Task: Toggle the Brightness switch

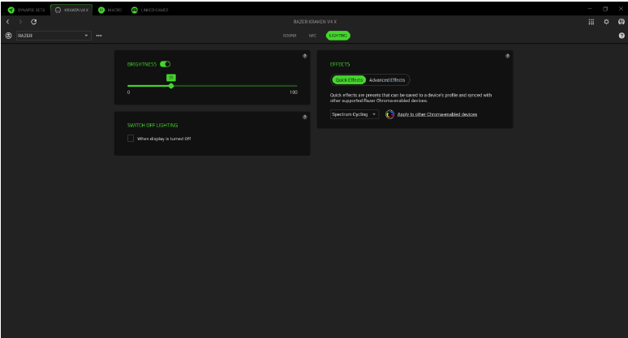Action: (x=165, y=64)
